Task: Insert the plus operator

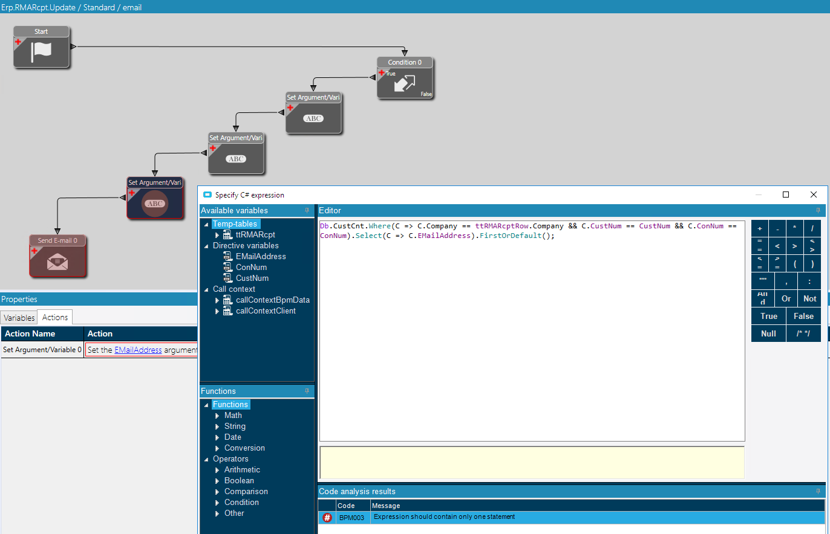Action: pyautogui.click(x=760, y=228)
